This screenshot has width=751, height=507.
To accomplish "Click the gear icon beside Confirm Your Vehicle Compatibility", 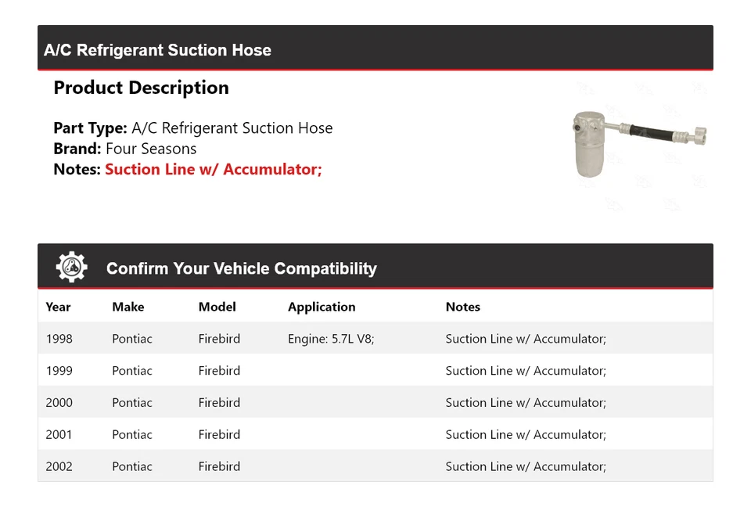I will tap(72, 268).
